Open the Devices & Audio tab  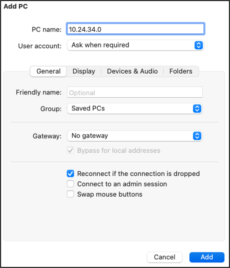(132, 71)
